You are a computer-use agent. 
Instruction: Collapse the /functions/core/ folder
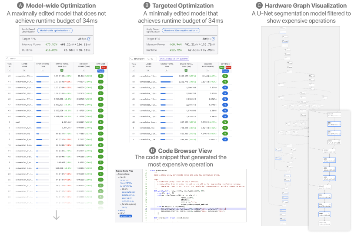(120, 204)
